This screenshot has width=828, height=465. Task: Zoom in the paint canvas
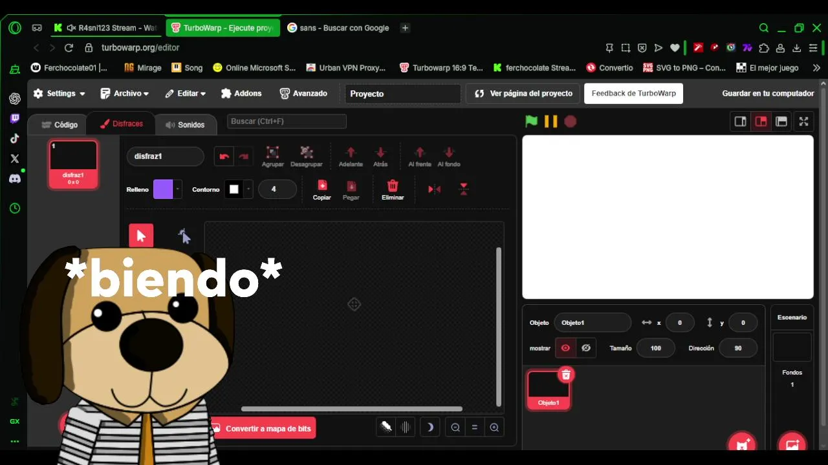pyautogui.click(x=494, y=427)
